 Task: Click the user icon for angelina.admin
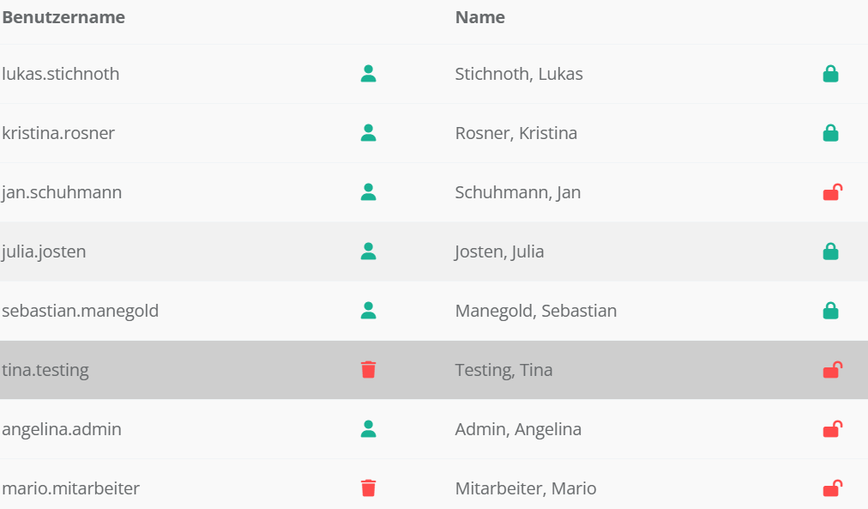(368, 429)
